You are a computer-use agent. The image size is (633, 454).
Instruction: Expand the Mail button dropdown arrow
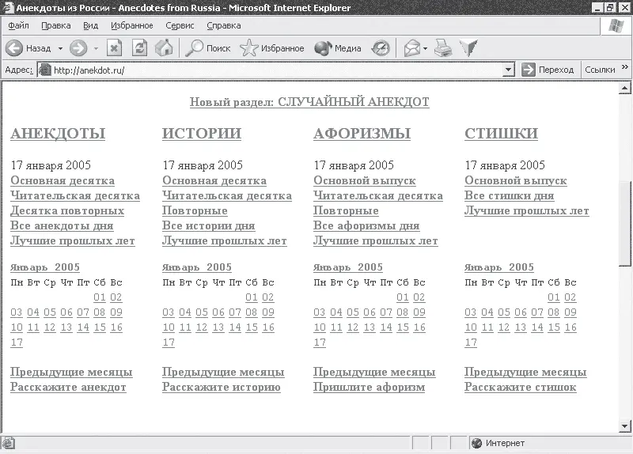tap(426, 48)
